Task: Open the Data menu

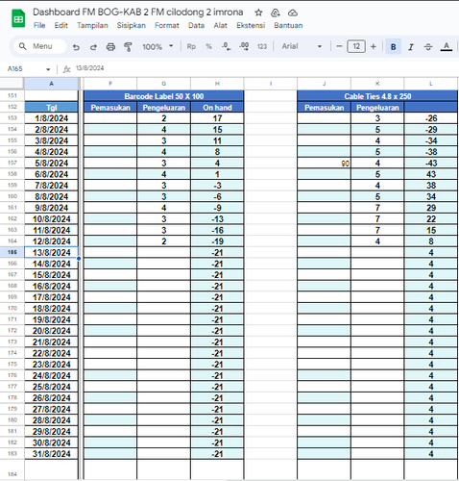Action: pos(196,25)
